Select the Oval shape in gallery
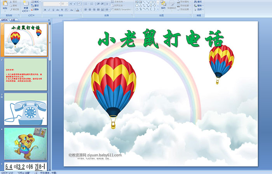272x174 pixels. [x=154, y=2]
